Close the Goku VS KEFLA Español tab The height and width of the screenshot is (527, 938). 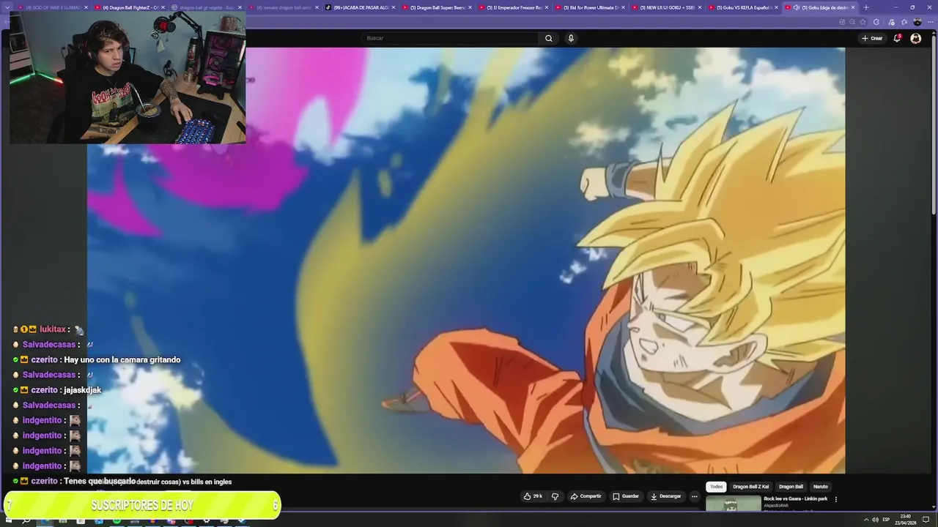776,7
